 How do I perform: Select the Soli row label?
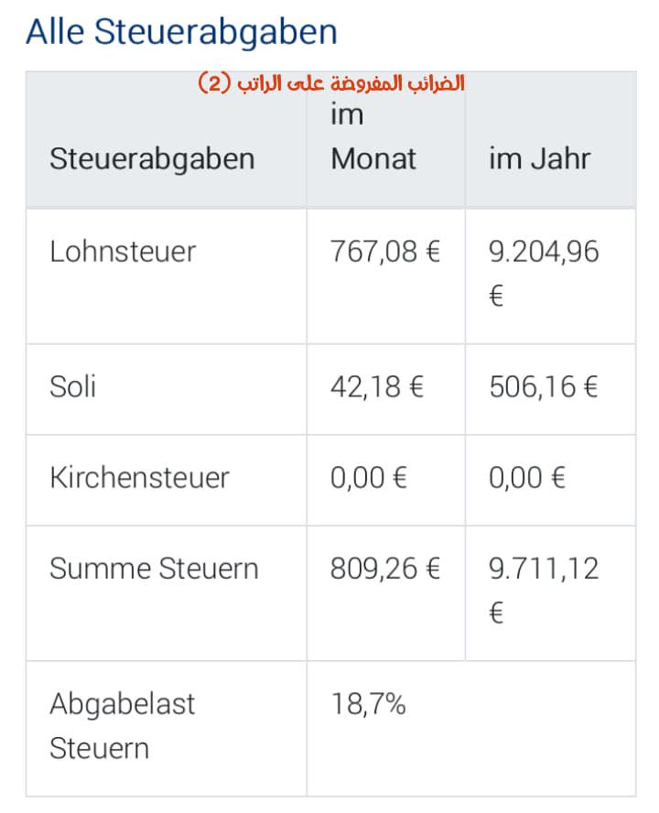coord(72,386)
